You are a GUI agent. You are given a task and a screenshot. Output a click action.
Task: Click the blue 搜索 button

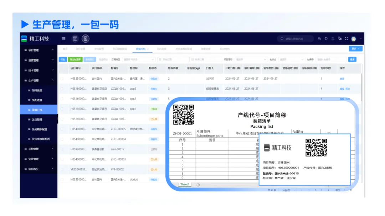(x=352, y=59)
